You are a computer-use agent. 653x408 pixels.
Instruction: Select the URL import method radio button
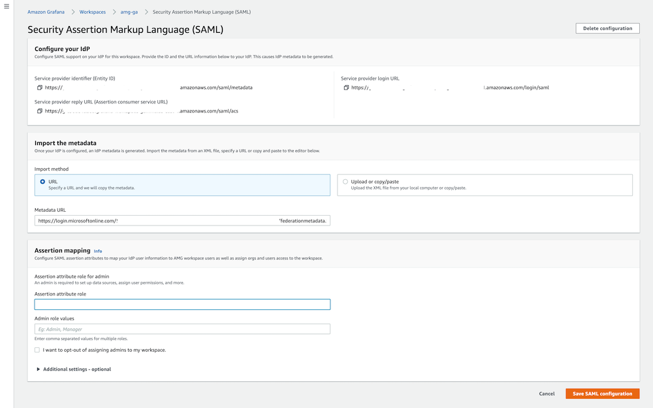point(41,181)
